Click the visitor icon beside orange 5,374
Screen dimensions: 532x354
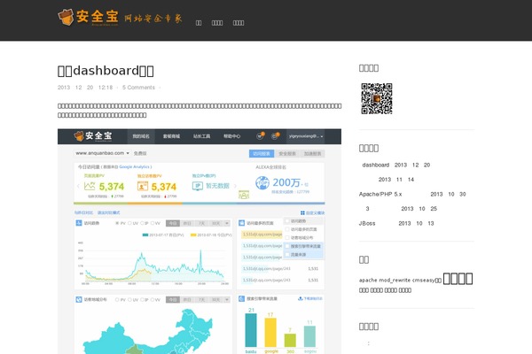[x=143, y=186]
